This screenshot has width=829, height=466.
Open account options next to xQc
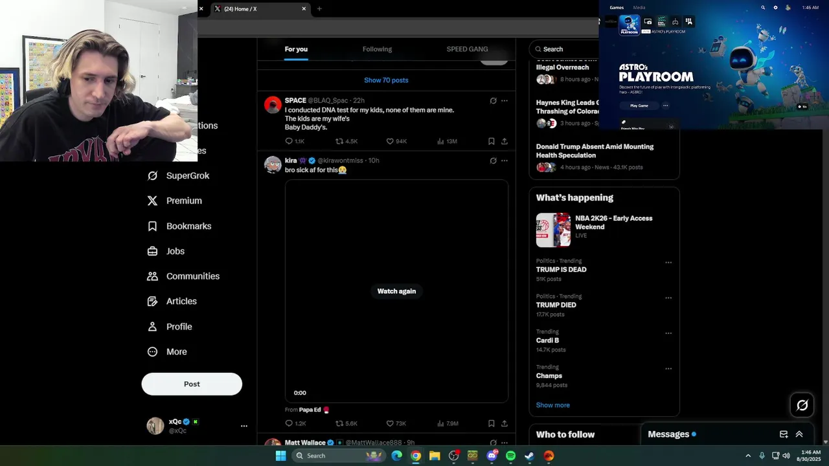coord(244,426)
